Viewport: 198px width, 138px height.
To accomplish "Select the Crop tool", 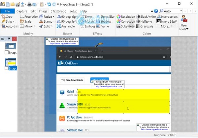I will pyautogui.click(x=7, y=16).
